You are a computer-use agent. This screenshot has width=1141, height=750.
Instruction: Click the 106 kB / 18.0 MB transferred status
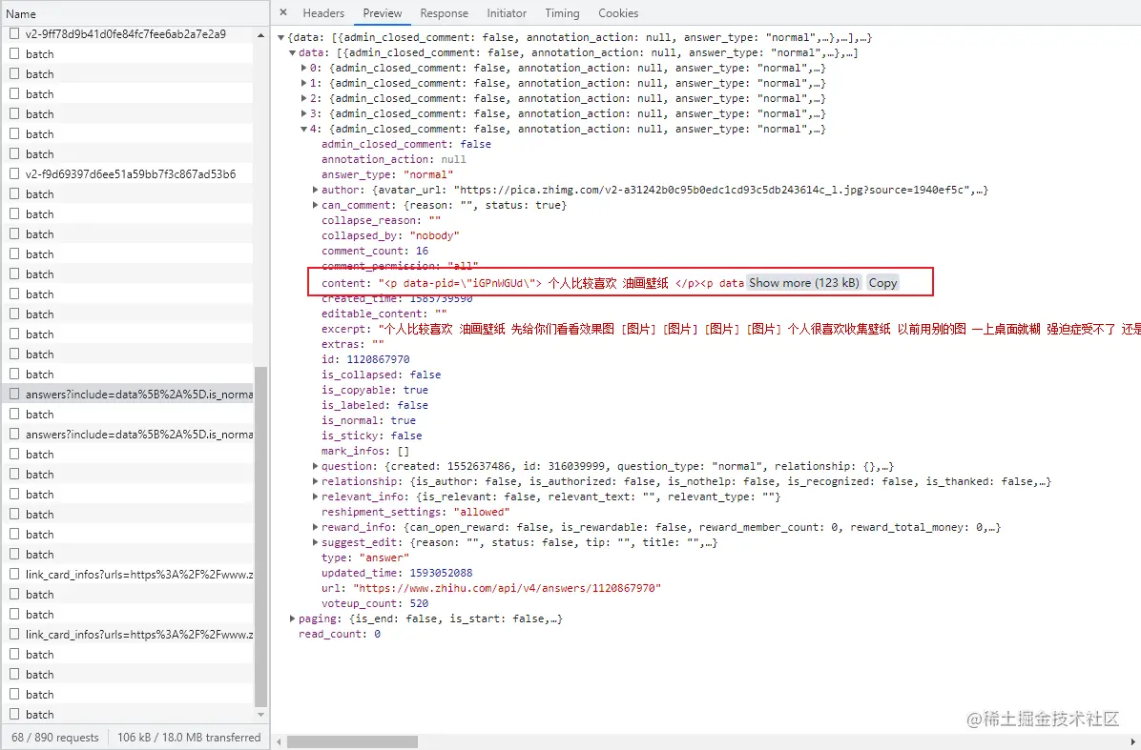[189, 737]
